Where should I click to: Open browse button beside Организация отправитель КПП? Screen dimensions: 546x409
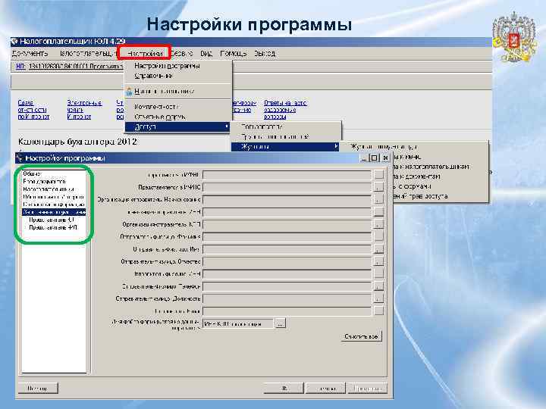[x=378, y=225]
